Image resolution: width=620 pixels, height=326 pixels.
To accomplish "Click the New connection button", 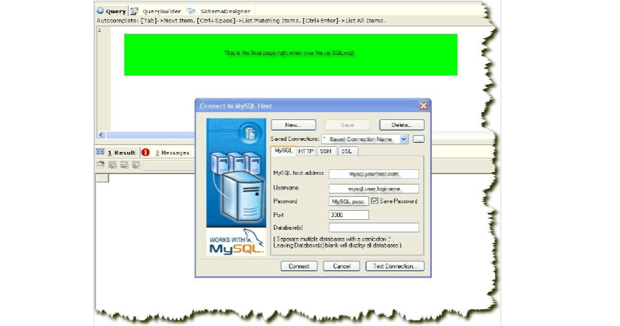I will (293, 125).
